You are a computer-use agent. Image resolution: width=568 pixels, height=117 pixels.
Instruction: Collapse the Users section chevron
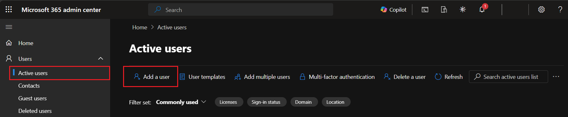[x=101, y=59]
